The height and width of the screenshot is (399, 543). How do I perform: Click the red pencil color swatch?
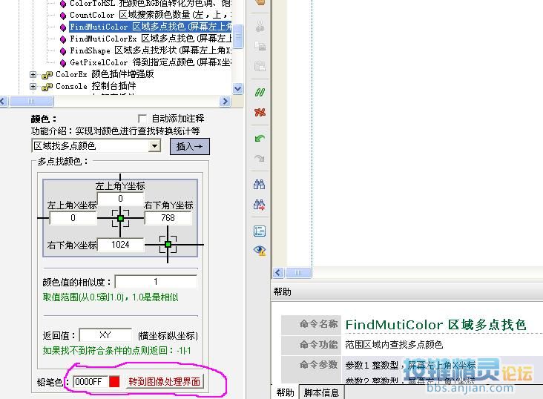114,382
